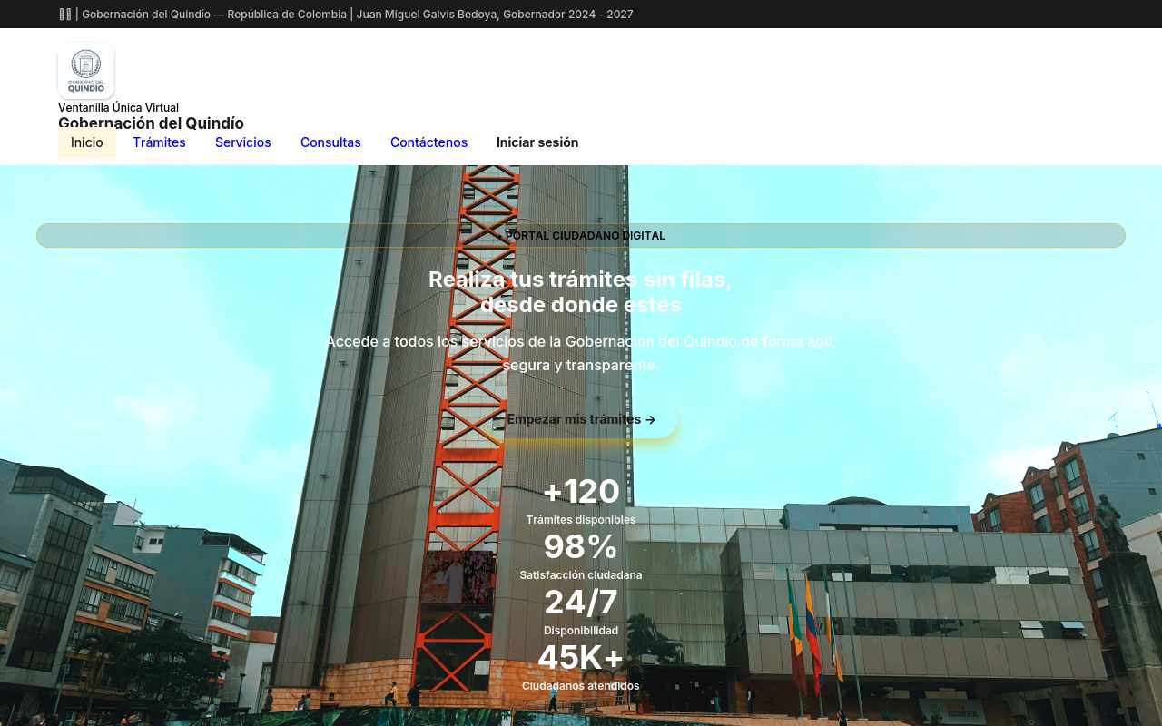This screenshot has width=1162, height=726.
Task: Click the arrow in the Empezar button
Action: 650,419
